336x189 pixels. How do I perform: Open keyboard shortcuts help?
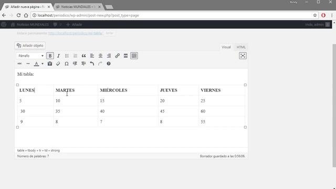[109, 64]
